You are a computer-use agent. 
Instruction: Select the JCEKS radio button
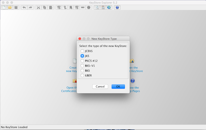point(82,51)
